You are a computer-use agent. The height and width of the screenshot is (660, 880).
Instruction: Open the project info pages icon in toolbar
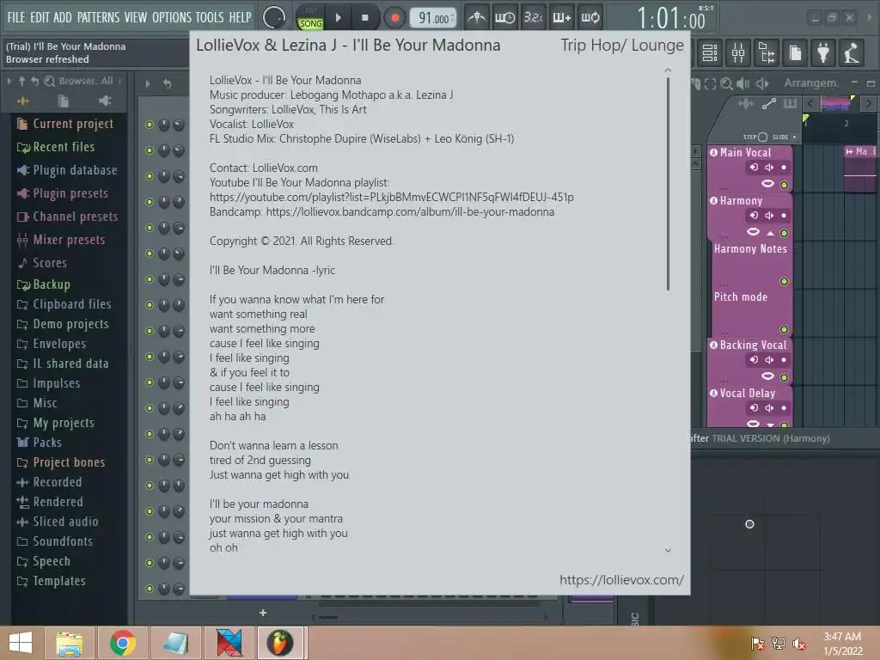[x=795, y=52]
